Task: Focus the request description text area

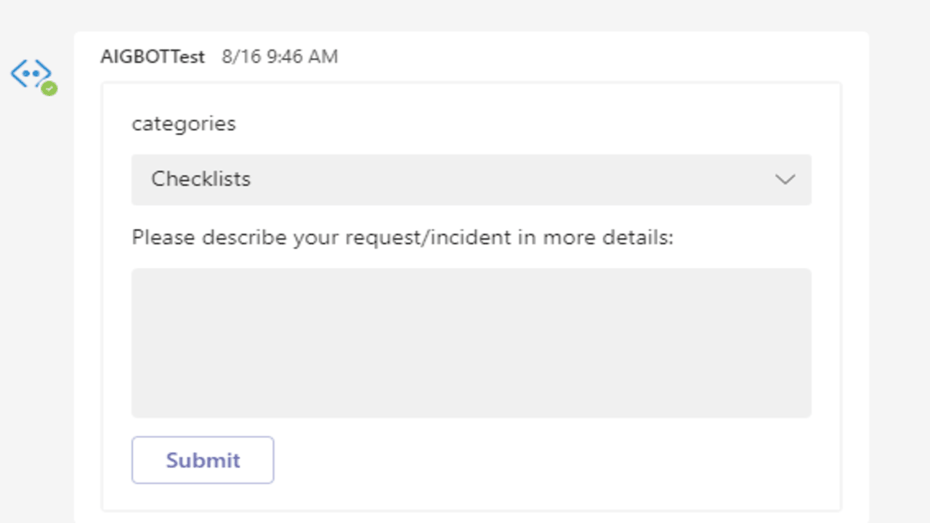Action: point(471,343)
